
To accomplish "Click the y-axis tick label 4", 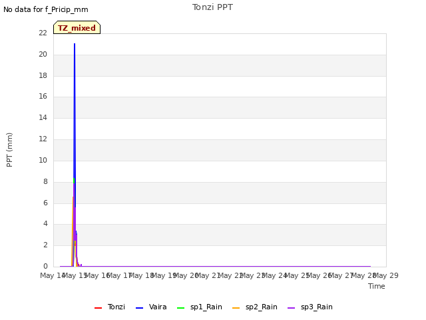I will click(45, 224).
